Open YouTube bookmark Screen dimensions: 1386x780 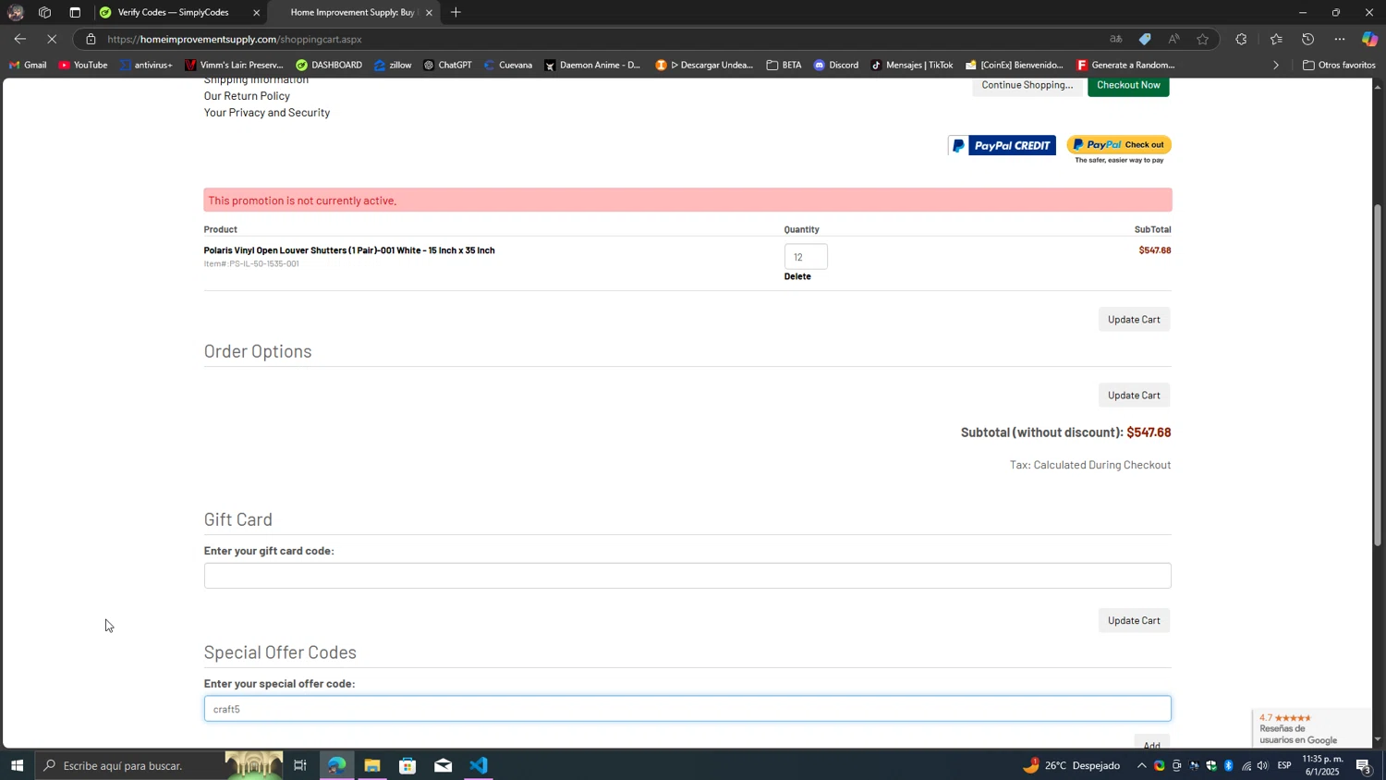coord(82,65)
